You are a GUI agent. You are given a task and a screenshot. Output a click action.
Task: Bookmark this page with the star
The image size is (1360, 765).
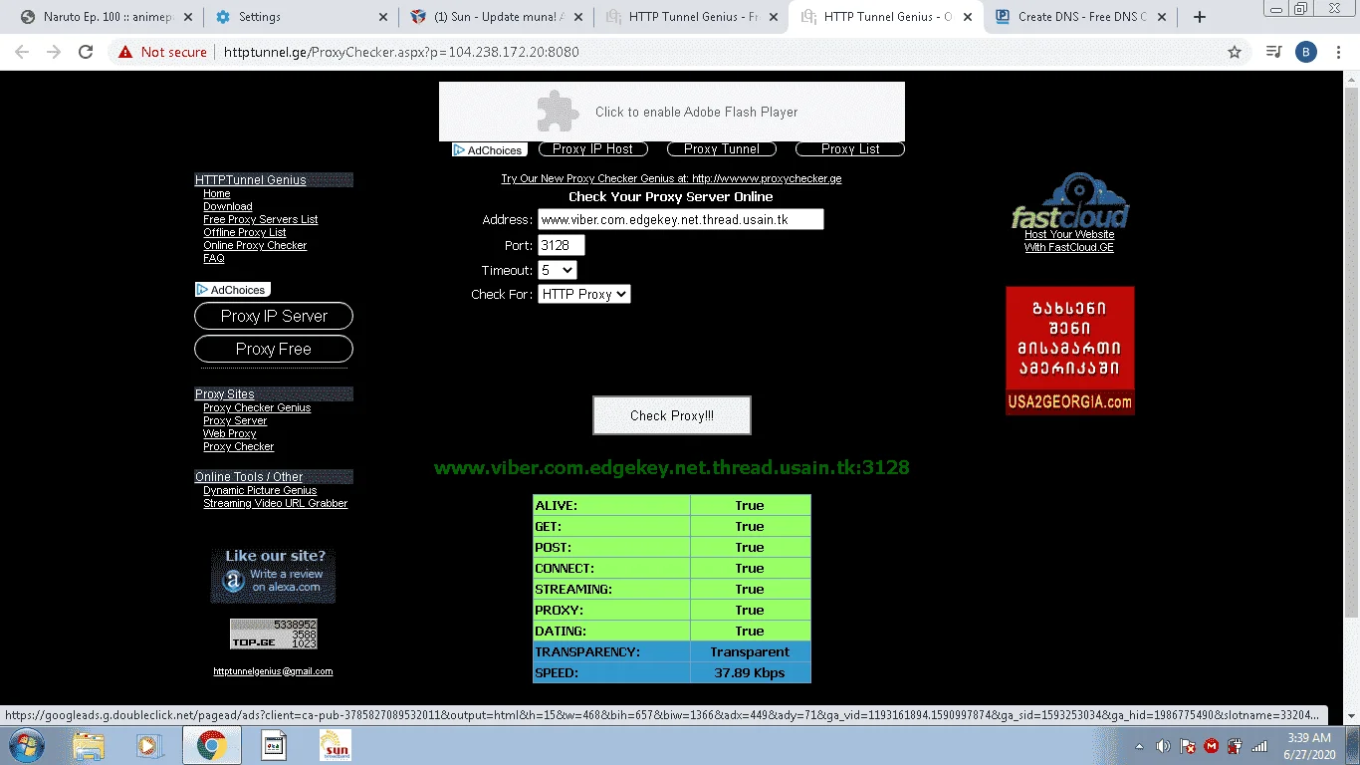point(1235,52)
